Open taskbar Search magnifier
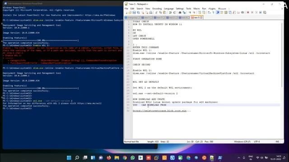The image size is (289, 162). click(77, 158)
